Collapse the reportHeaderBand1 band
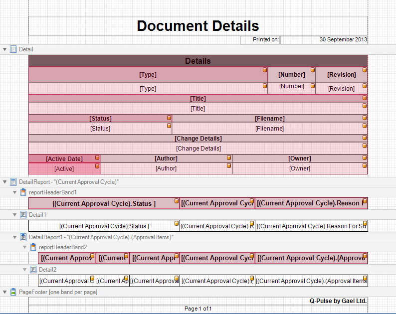Viewport: 396px width, 314px height. pyautogui.click(x=14, y=192)
